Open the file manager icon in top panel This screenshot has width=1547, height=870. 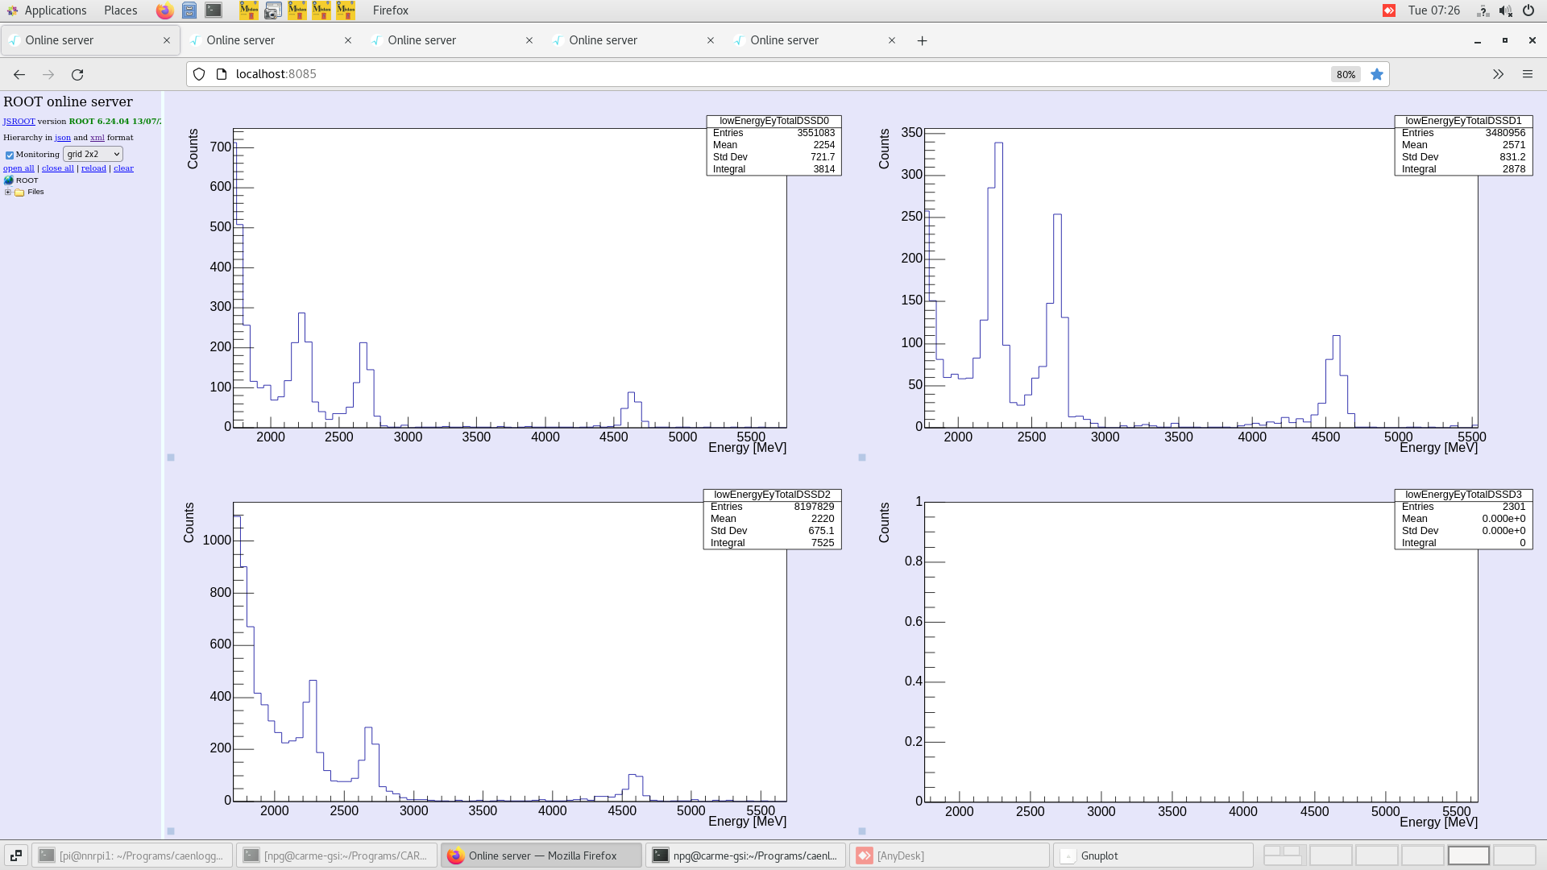click(x=189, y=10)
